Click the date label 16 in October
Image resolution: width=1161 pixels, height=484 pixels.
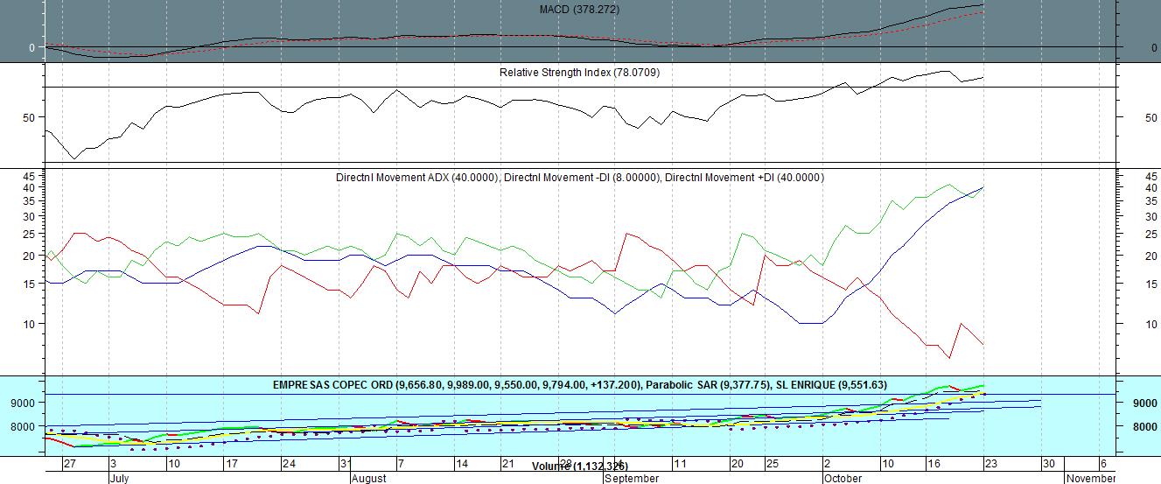[934, 464]
